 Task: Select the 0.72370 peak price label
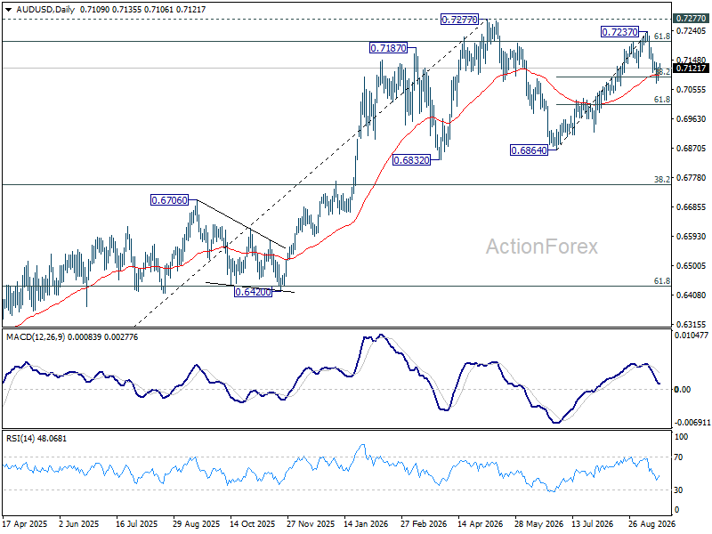click(619, 32)
